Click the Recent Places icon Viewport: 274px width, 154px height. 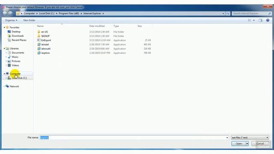tap(9, 40)
